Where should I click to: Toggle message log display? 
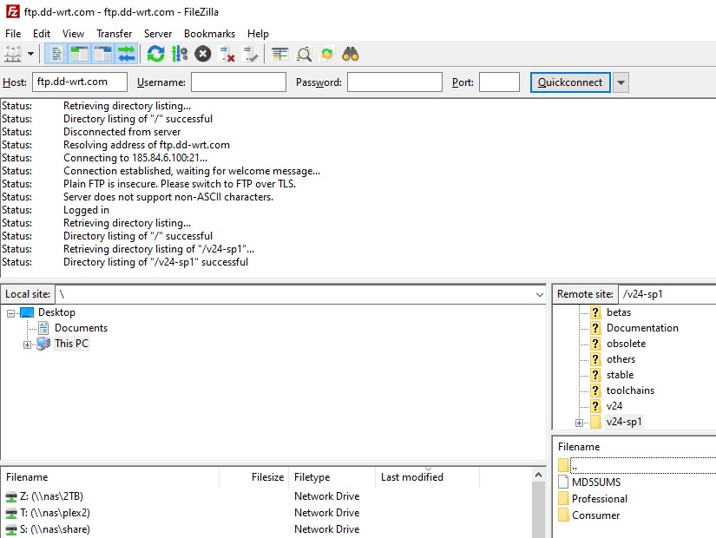coord(56,55)
